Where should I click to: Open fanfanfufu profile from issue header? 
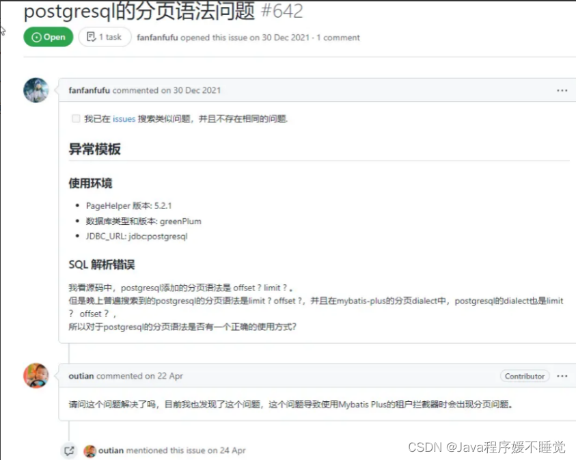[157, 38]
